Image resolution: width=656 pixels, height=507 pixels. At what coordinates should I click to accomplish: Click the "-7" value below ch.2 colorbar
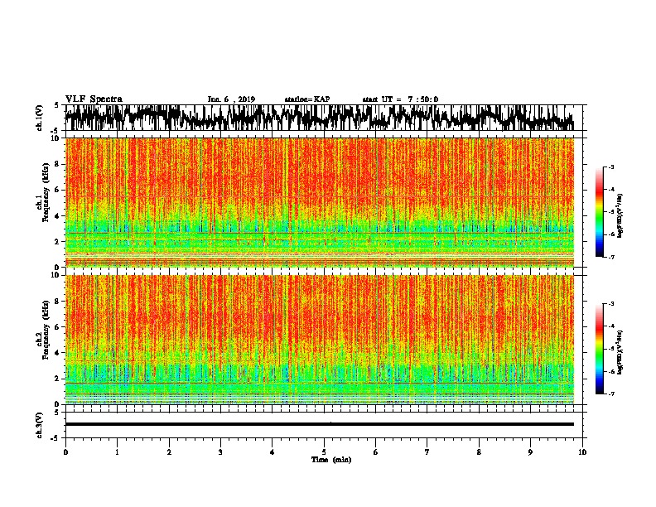point(611,394)
